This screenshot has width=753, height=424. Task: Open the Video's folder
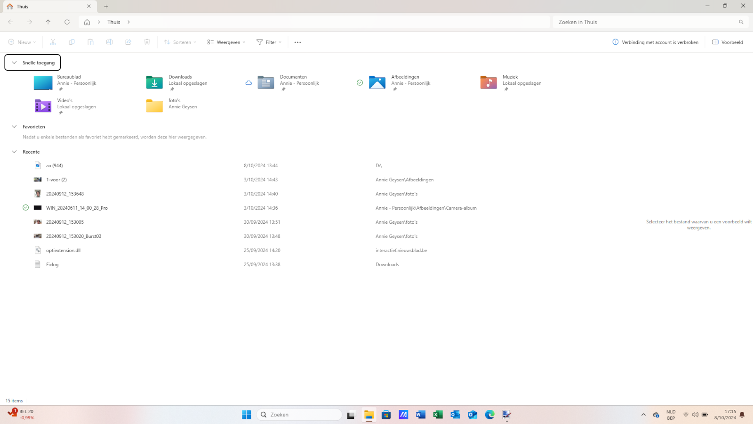click(43, 106)
